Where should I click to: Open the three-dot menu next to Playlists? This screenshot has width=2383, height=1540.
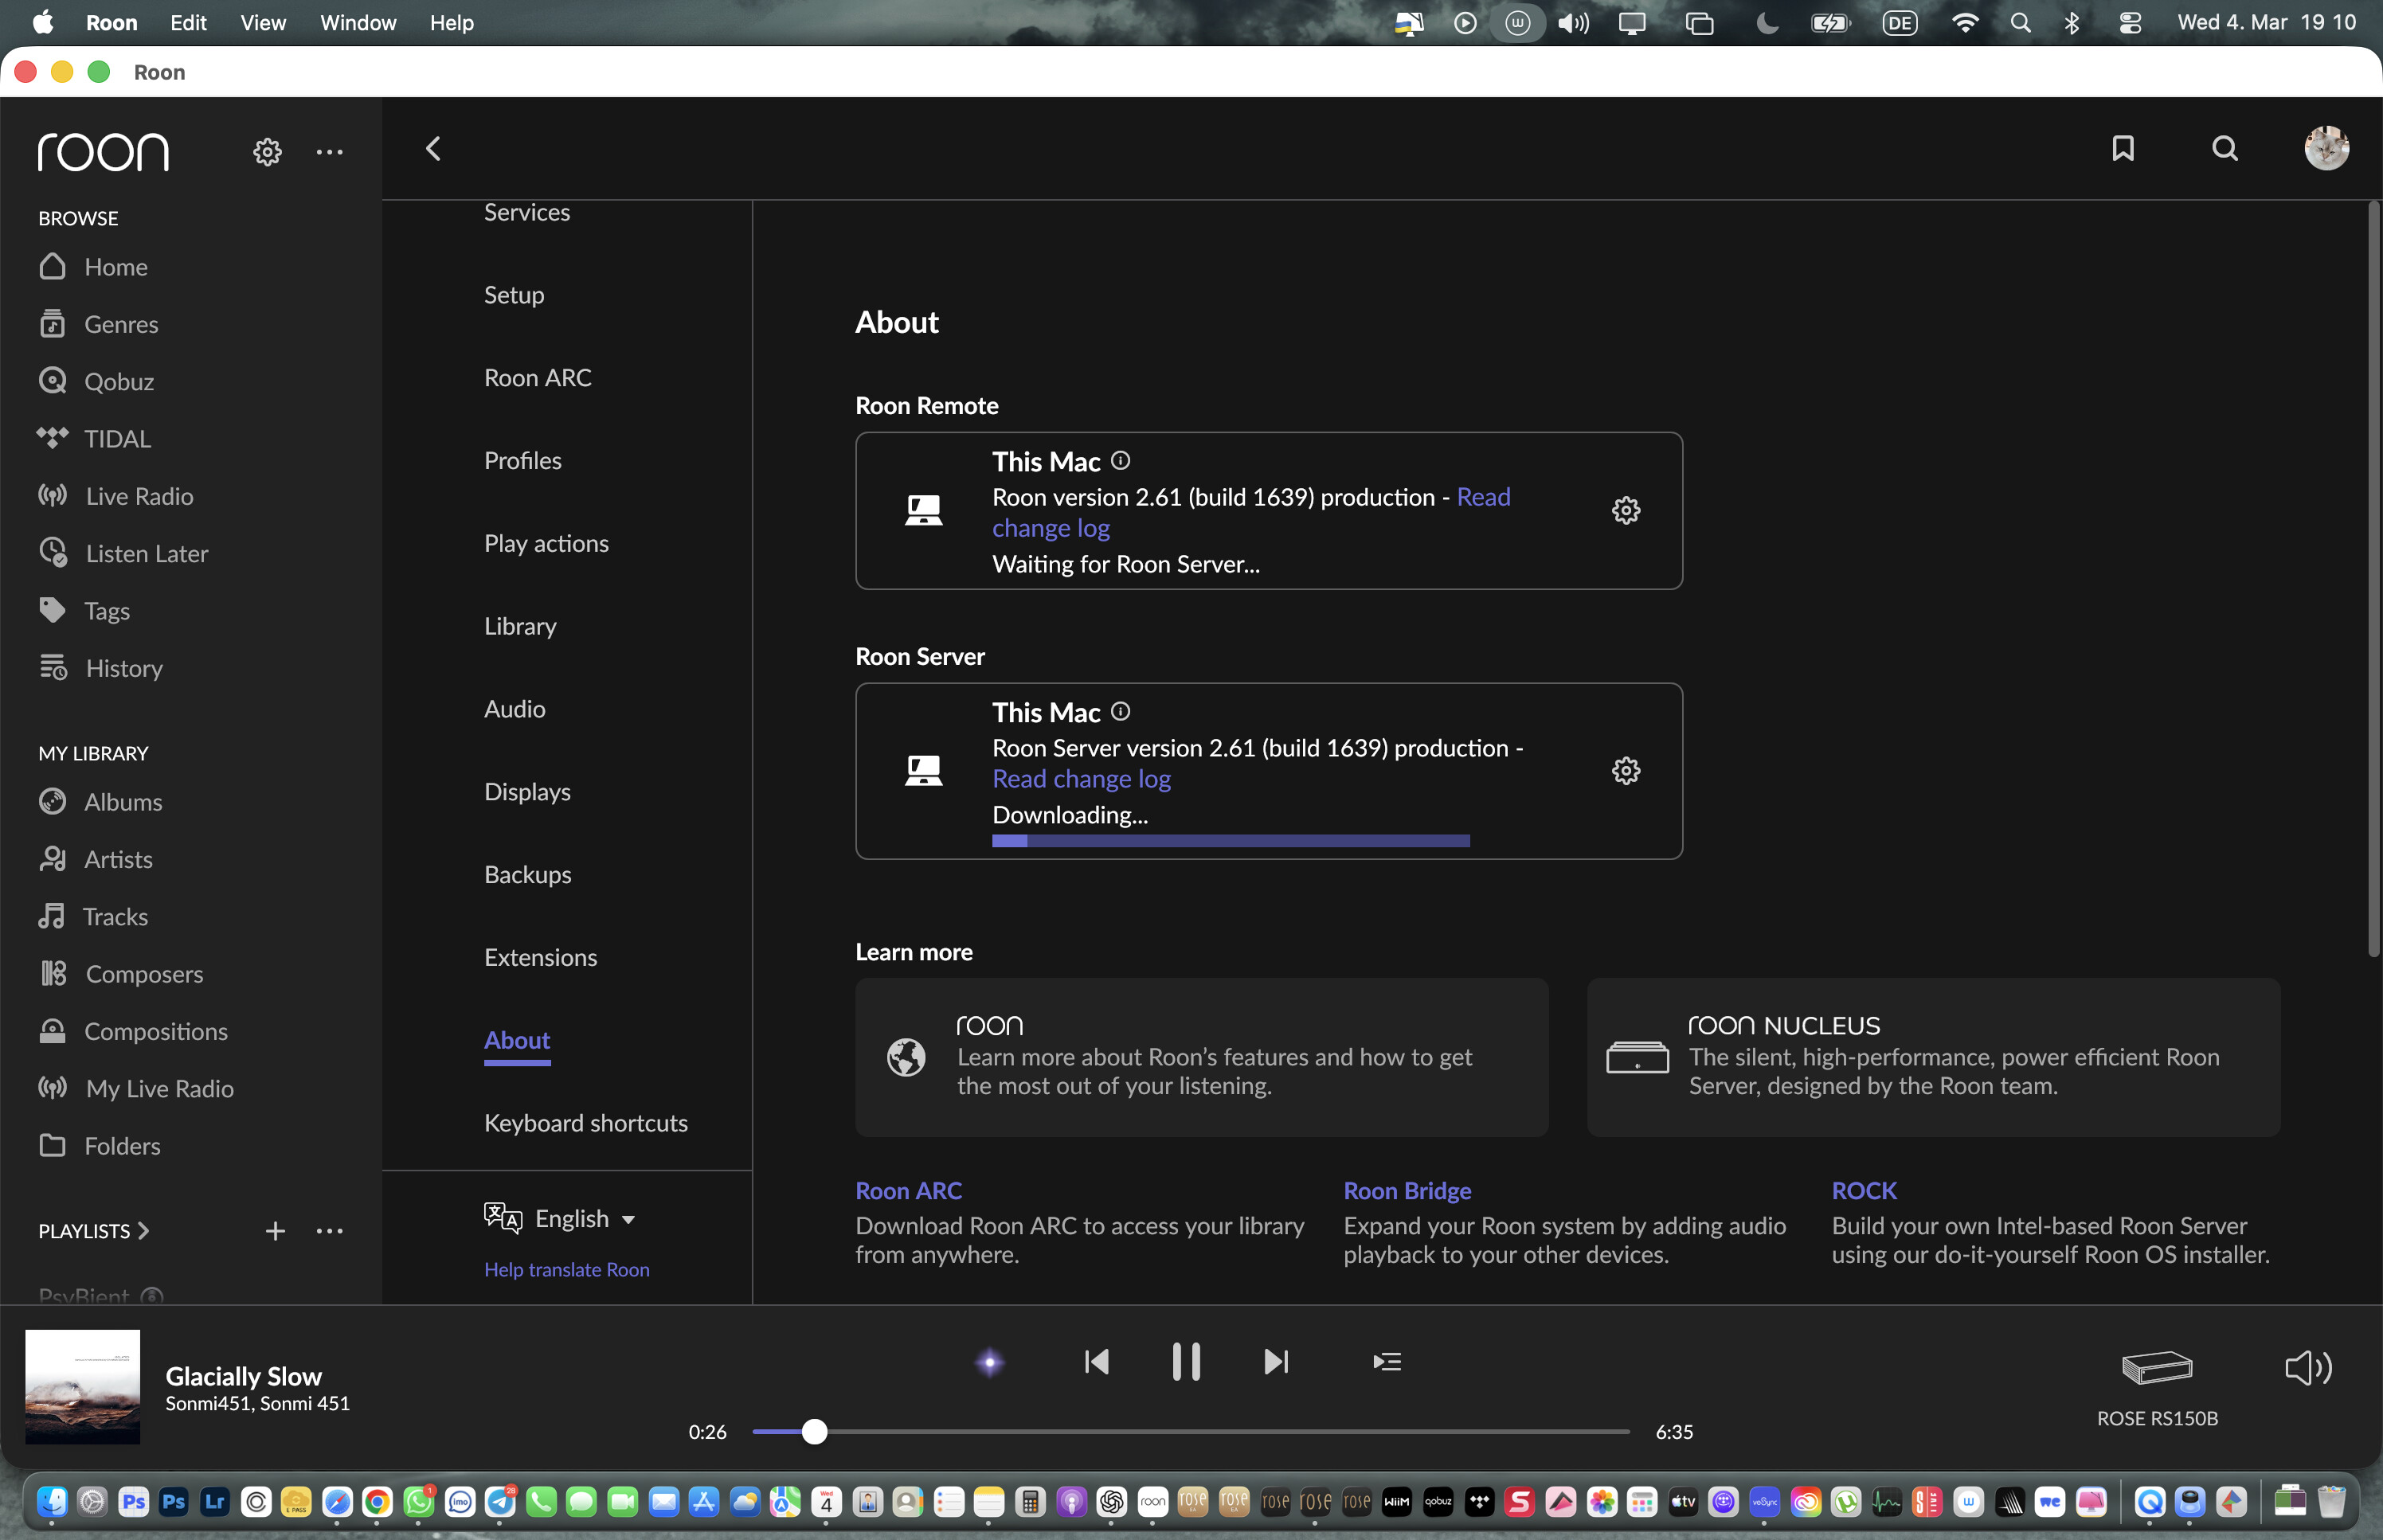329,1231
